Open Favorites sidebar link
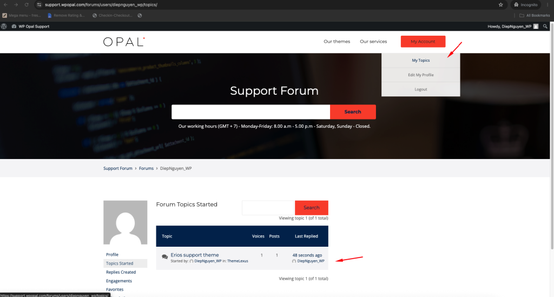554x297 pixels. (115, 289)
